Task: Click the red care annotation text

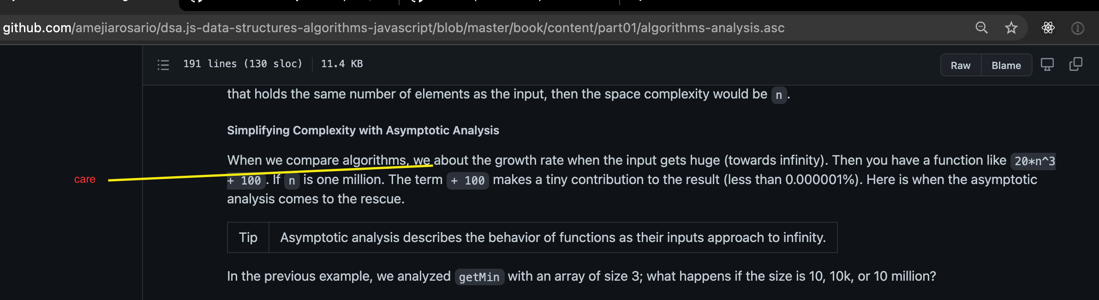Action: (x=85, y=179)
